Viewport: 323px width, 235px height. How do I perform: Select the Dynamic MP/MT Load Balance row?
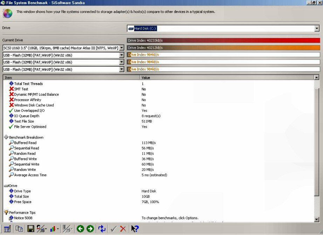coord(158,94)
